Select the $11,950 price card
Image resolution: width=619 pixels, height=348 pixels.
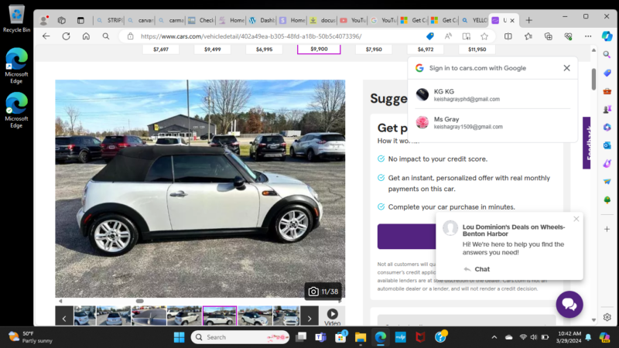pyautogui.click(x=477, y=49)
